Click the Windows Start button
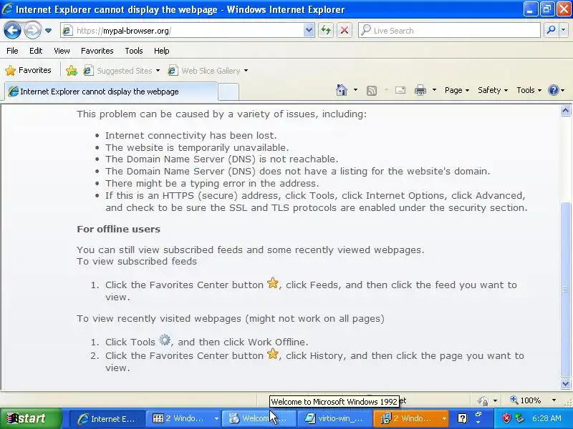 click(31, 418)
